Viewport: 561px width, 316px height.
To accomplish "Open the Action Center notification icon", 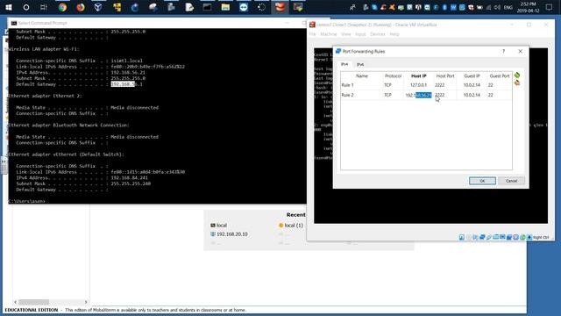I will [x=549, y=7].
